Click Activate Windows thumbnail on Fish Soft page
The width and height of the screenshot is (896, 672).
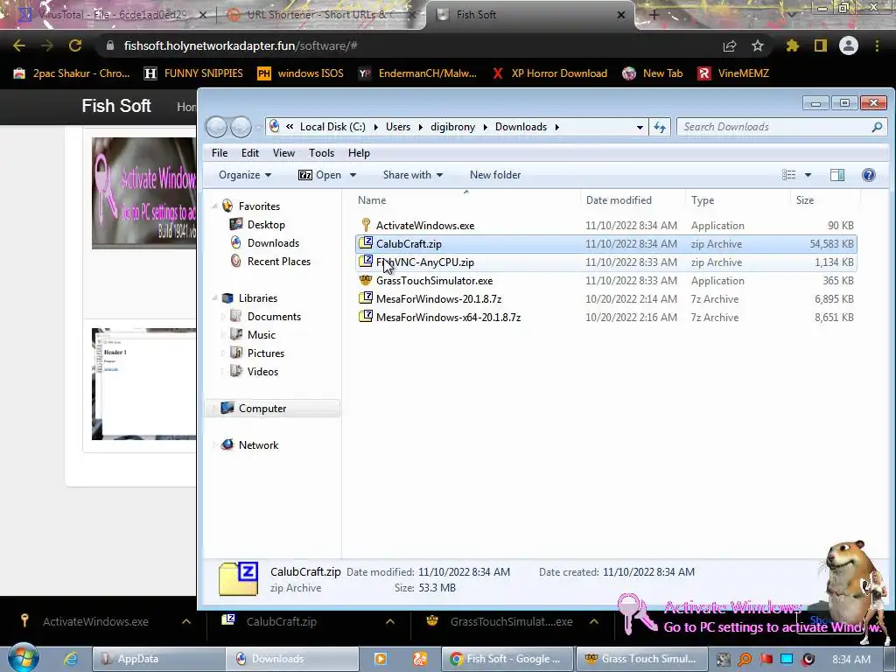click(x=144, y=193)
